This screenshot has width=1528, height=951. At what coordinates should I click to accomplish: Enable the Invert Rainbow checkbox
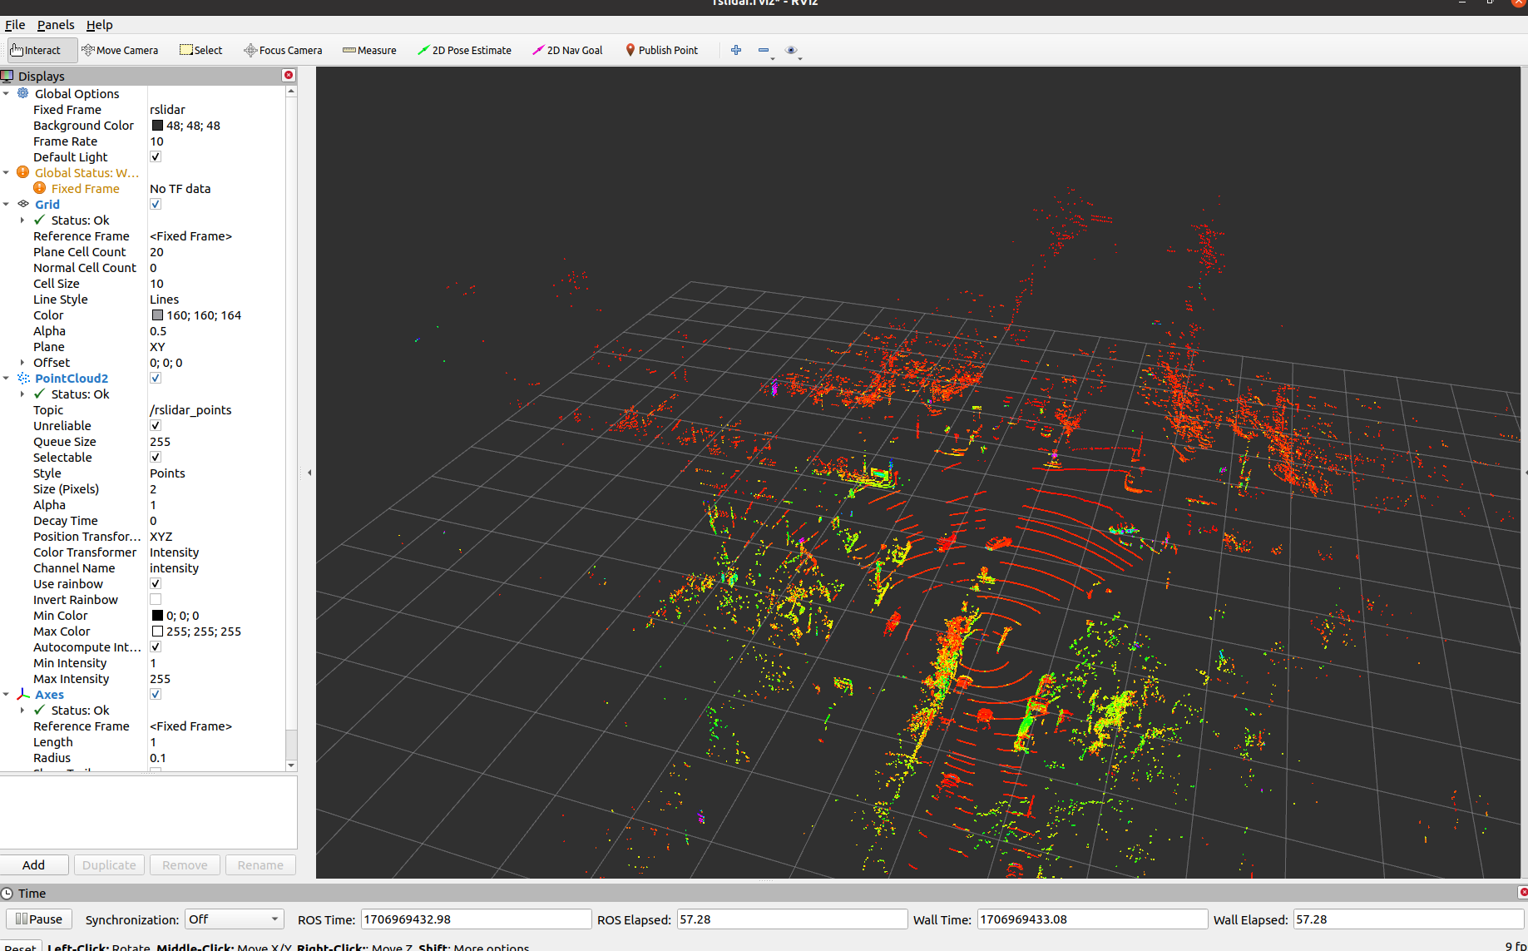coord(156,600)
